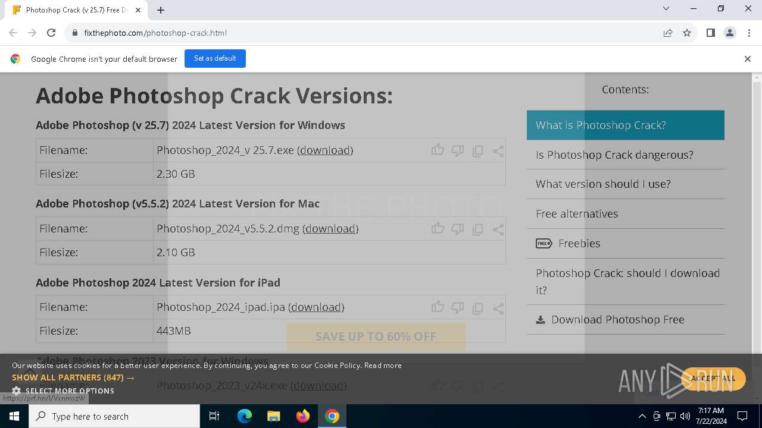This screenshot has height=428, width=762.
Task: Click thumbs down icon in Photoshop_2024_v 25.7.exe row
Action: [x=457, y=150]
